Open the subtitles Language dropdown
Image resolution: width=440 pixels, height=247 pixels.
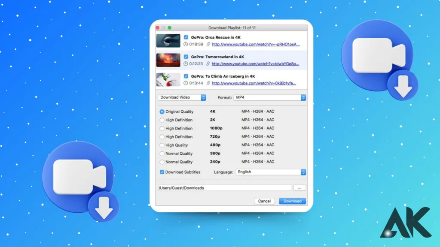tap(270, 172)
